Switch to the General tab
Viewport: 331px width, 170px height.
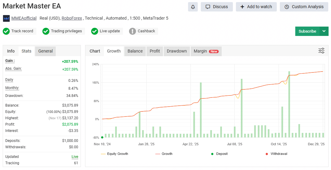click(45, 51)
